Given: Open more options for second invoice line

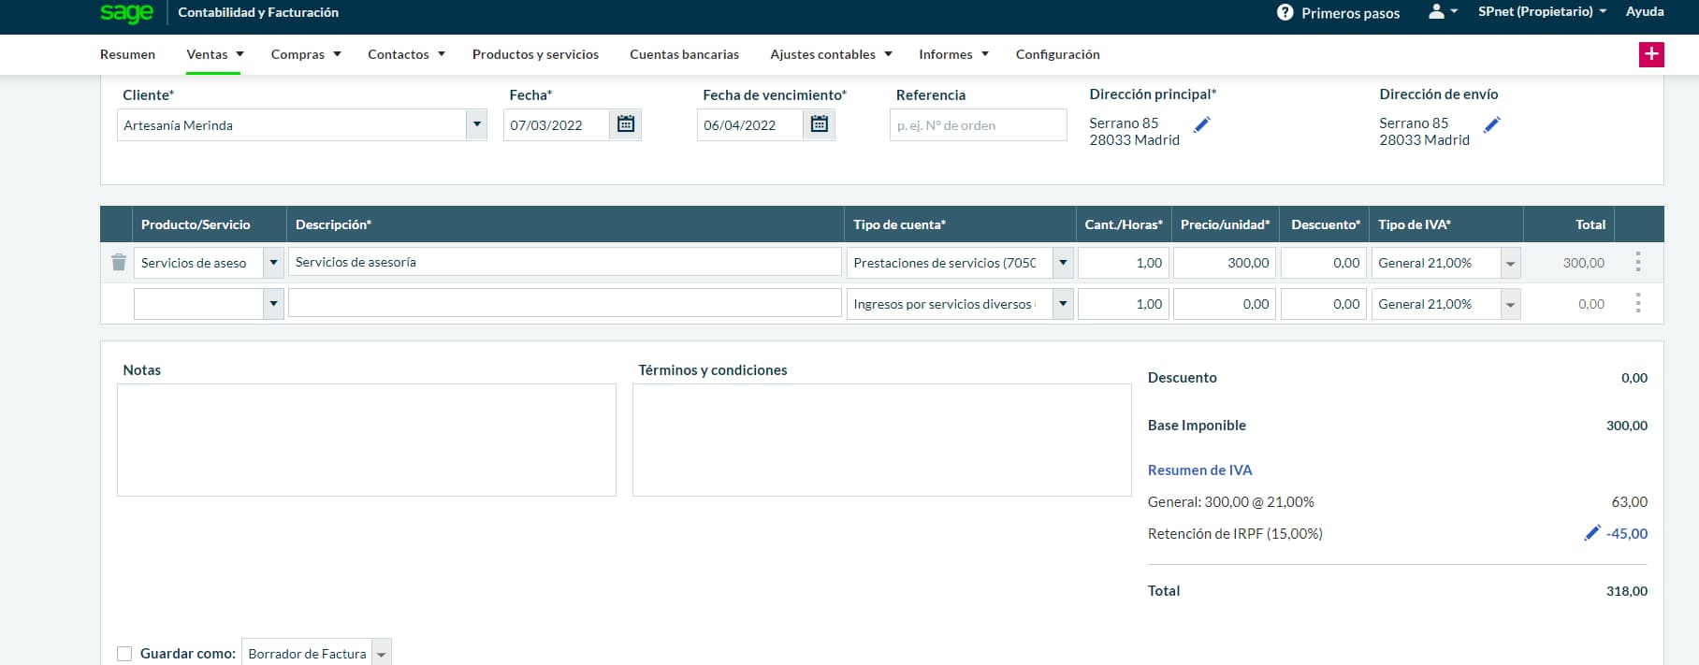Looking at the screenshot, I should tap(1637, 303).
